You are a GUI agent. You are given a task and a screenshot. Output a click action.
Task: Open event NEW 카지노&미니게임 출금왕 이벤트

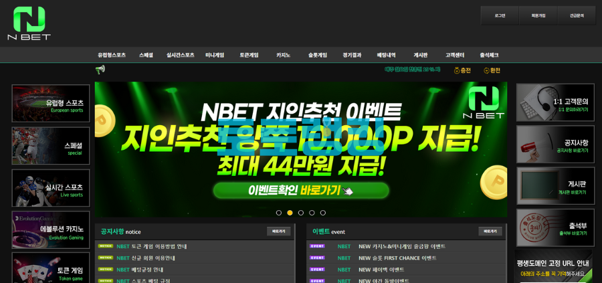coord(402,246)
